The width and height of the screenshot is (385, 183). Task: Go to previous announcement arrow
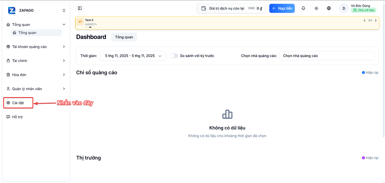[365, 20]
